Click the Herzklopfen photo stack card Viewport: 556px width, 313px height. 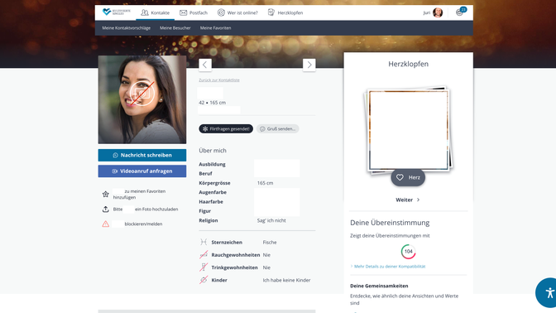[409, 130]
